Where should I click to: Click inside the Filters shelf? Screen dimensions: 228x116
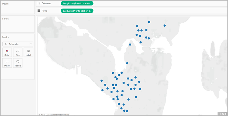pyautogui.click(x=18, y=26)
